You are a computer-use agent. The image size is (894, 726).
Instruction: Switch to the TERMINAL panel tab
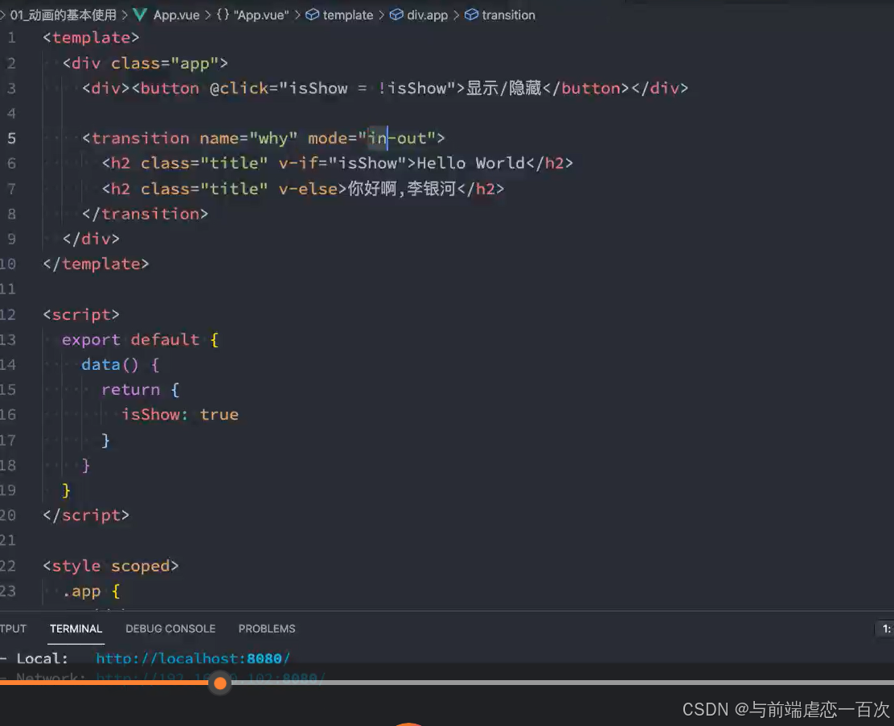pyautogui.click(x=76, y=629)
